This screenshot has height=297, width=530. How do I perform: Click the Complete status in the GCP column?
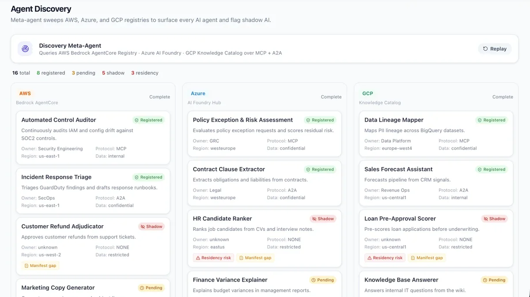tap(503, 97)
